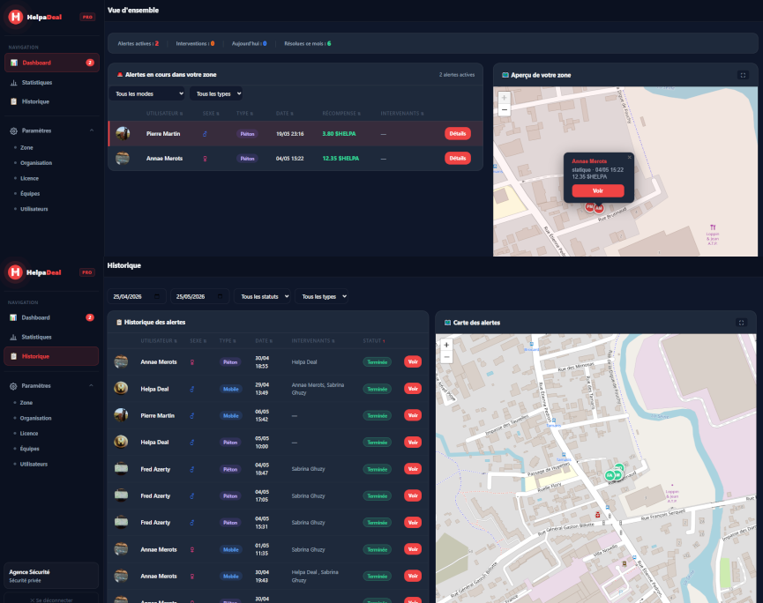Collapse Paramètres section in Historique view sidebar
Screen dimensions: 763x603
click(x=51, y=385)
